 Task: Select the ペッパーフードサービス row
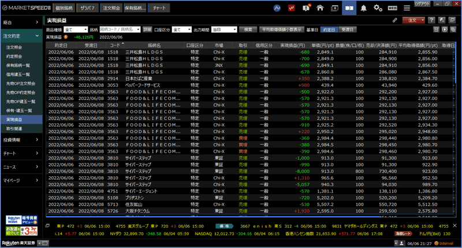click(249, 85)
